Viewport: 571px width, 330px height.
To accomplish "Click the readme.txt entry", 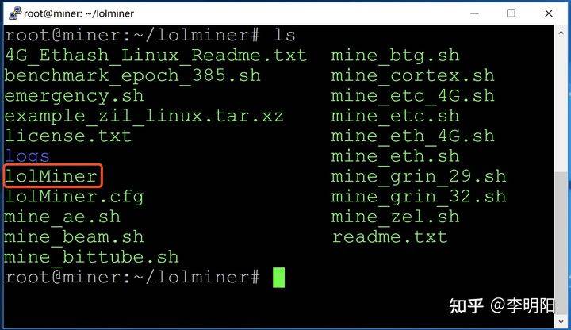I will pyautogui.click(x=389, y=237).
